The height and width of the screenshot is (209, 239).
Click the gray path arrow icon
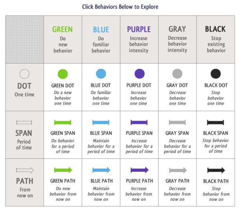(x=178, y=170)
